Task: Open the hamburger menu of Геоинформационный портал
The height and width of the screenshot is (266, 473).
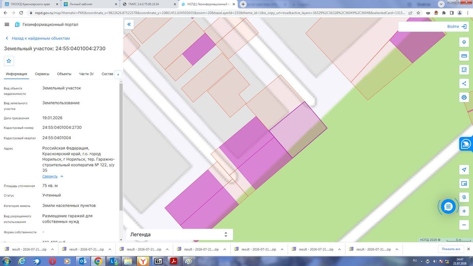Action: tap(7, 24)
